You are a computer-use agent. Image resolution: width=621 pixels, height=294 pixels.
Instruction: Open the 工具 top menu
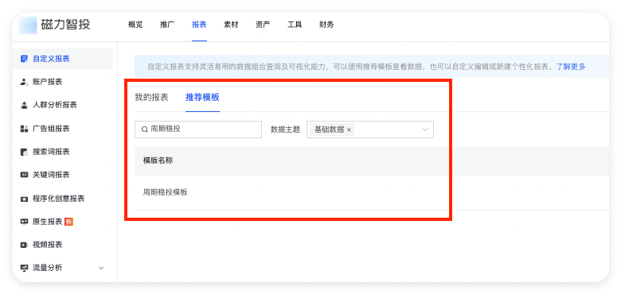pyautogui.click(x=295, y=25)
